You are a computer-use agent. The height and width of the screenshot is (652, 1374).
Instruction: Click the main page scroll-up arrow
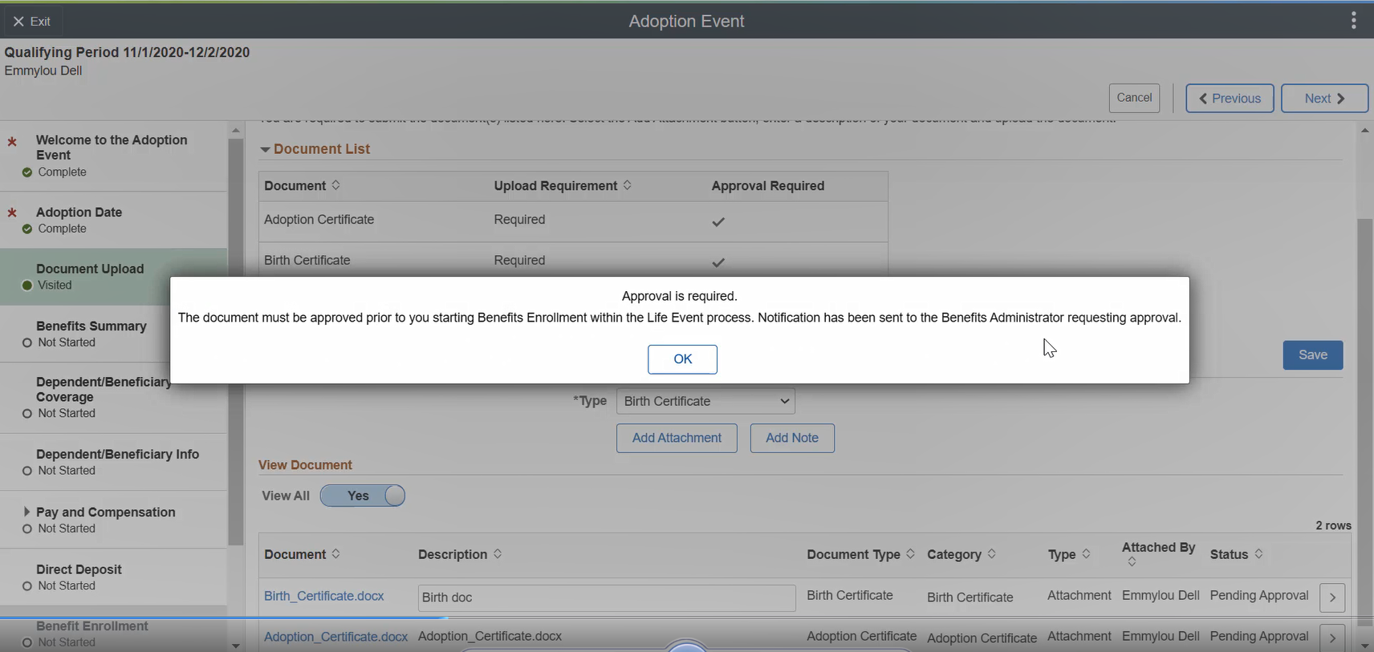tap(1364, 130)
